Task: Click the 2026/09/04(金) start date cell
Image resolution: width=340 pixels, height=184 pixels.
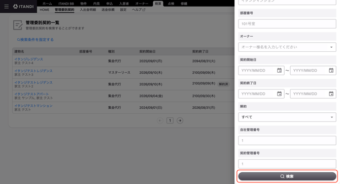Action: [x=151, y=96]
